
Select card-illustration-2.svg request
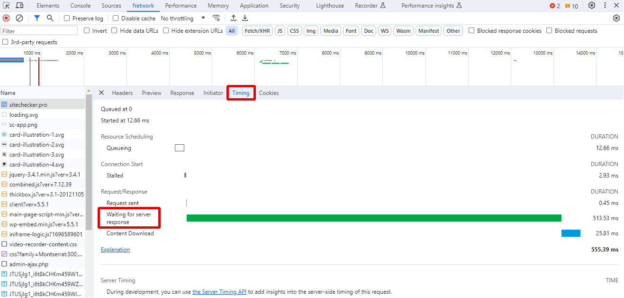(43, 145)
